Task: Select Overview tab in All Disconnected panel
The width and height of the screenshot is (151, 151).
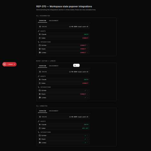Action: [42, 21]
